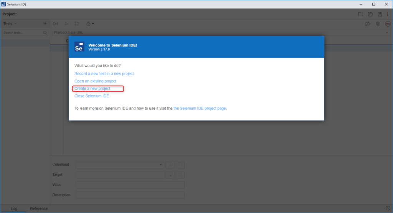Toggle pause on exceptions icon
The image size is (393, 213).
[378, 24]
